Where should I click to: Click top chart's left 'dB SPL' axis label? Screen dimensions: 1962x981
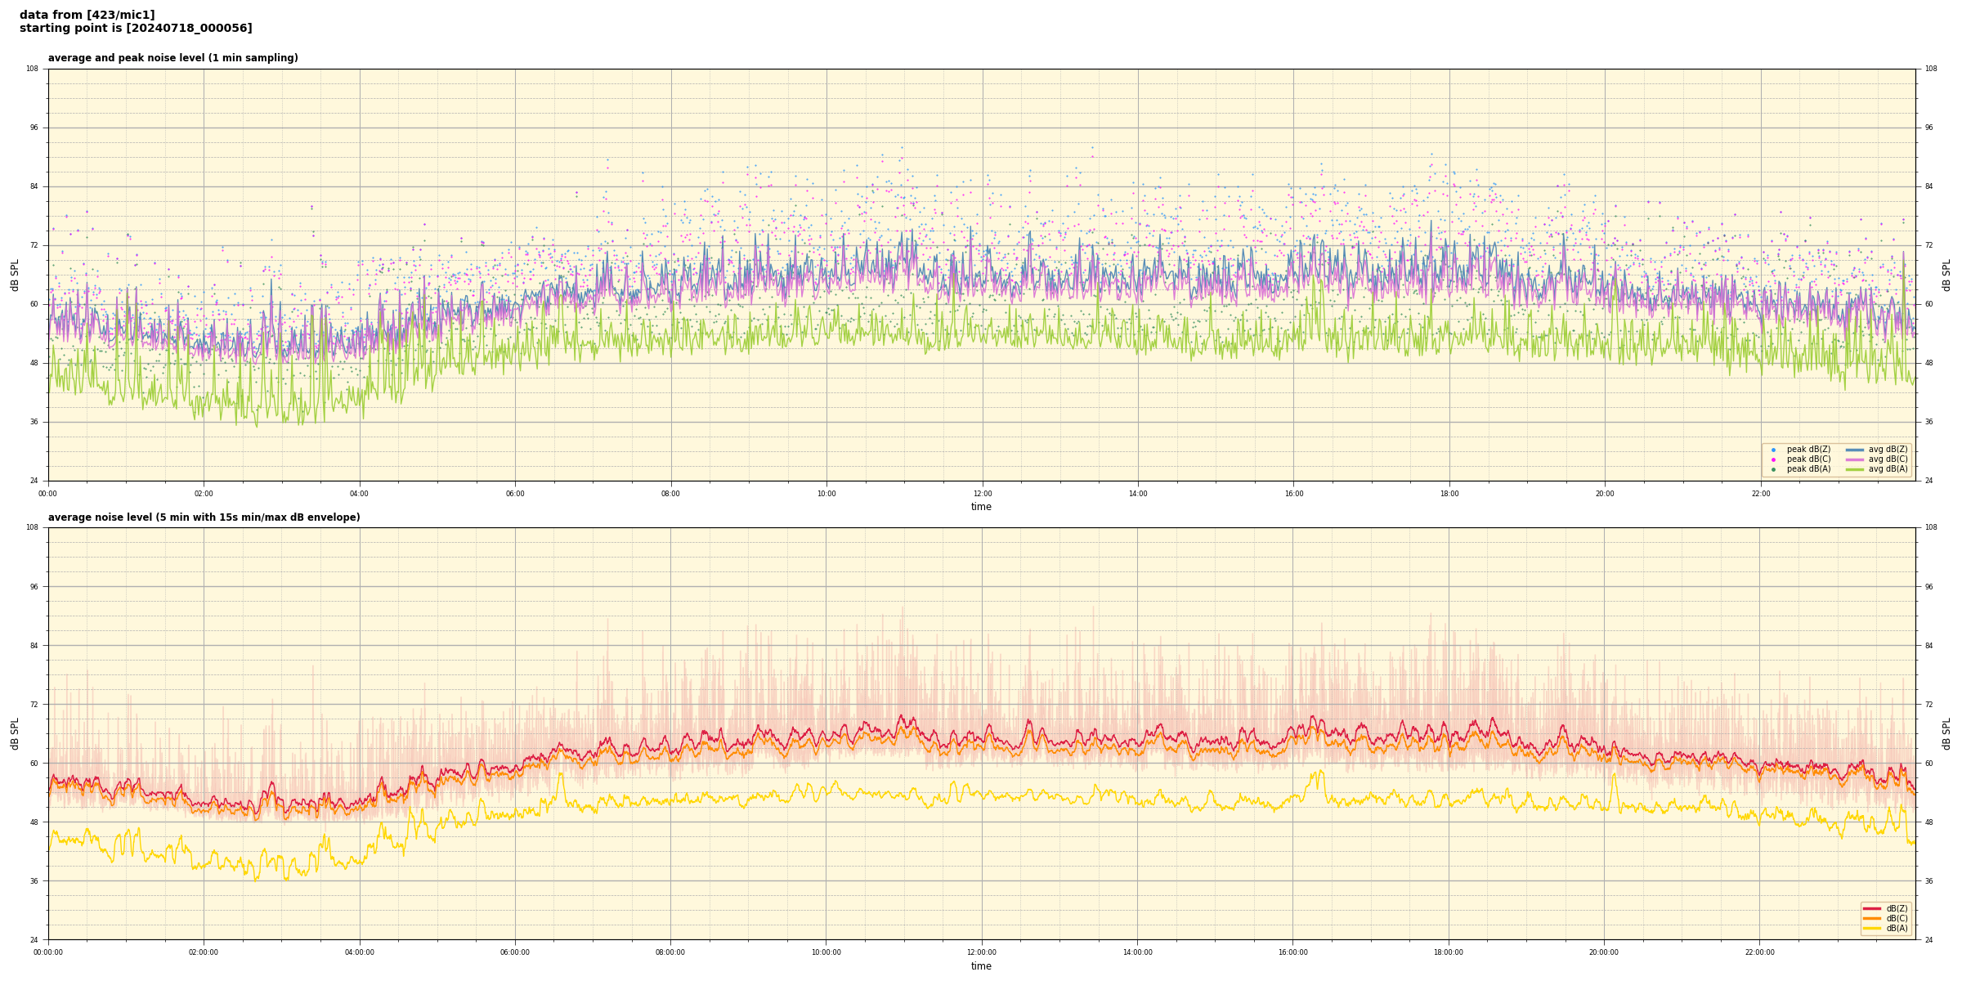(x=15, y=275)
